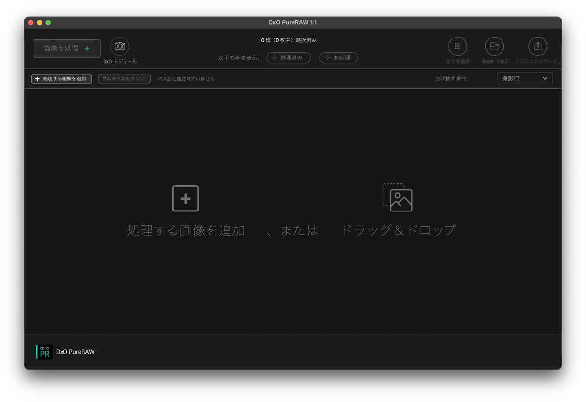Click the large 処理する画像を追加 text

pyautogui.click(x=186, y=230)
